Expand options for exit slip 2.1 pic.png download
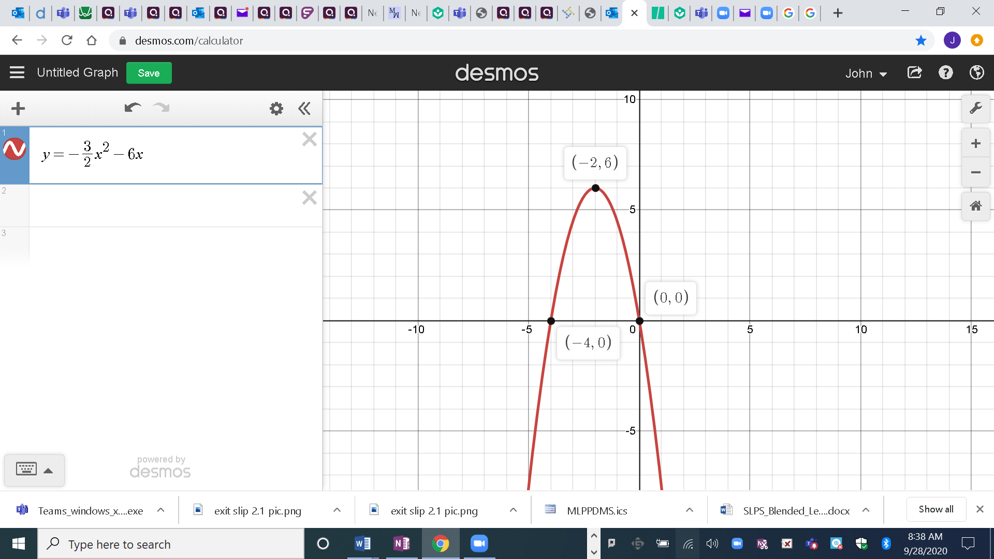Image resolution: width=994 pixels, height=559 pixels. pos(337,510)
